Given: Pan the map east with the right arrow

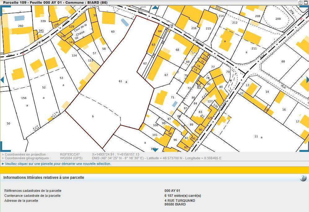Looking at the screenshot, I should [x=307, y=80].
